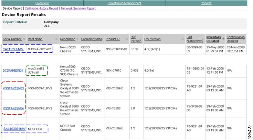Image resolution: width=253 pixels, height=140 pixels.
Task: Select product ID WS-C6506
Action: point(113,109)
